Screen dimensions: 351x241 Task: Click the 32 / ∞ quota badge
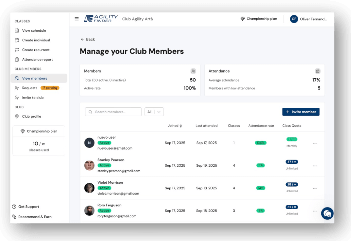[x=292, y=207]
